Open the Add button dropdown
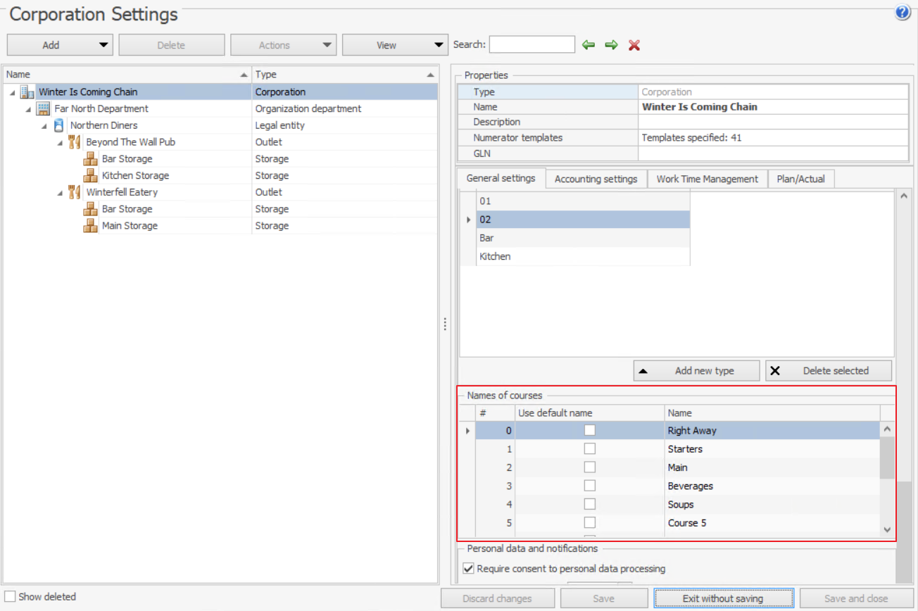Image resolution: width=918 pixels, height=611 pixels. click(x=103, y=45)
